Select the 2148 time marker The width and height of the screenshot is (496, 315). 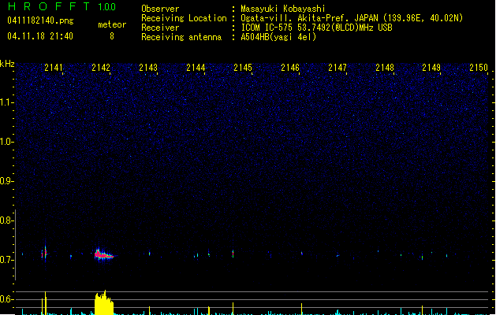(x=385, y=69)
